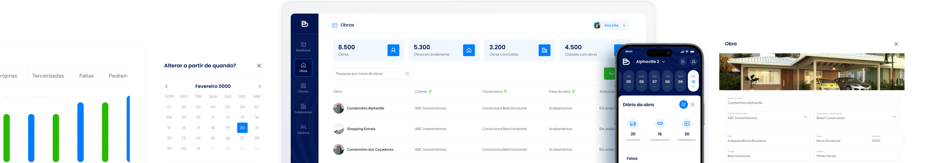This screenshot has height=163, width=935.
Task: Open Construtoras in the sidebar
Action: [x=303, y=109]
